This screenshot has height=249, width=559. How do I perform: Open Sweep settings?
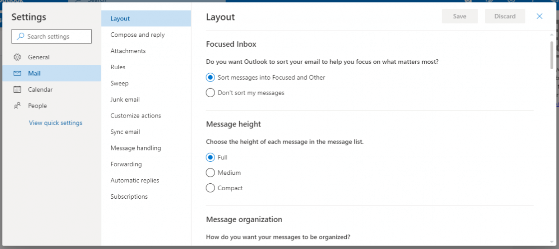[146, 83]
